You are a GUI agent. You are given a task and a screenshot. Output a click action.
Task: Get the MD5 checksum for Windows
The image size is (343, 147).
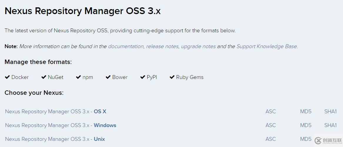[306, 125]
